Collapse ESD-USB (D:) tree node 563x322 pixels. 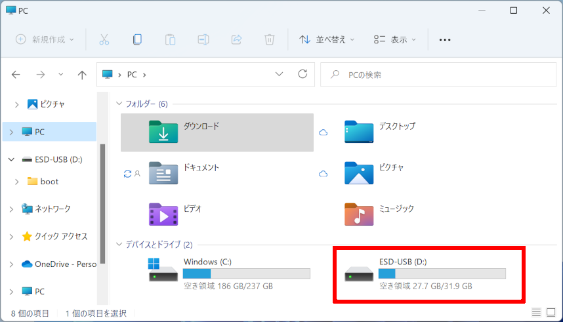[x=11, y=159]
